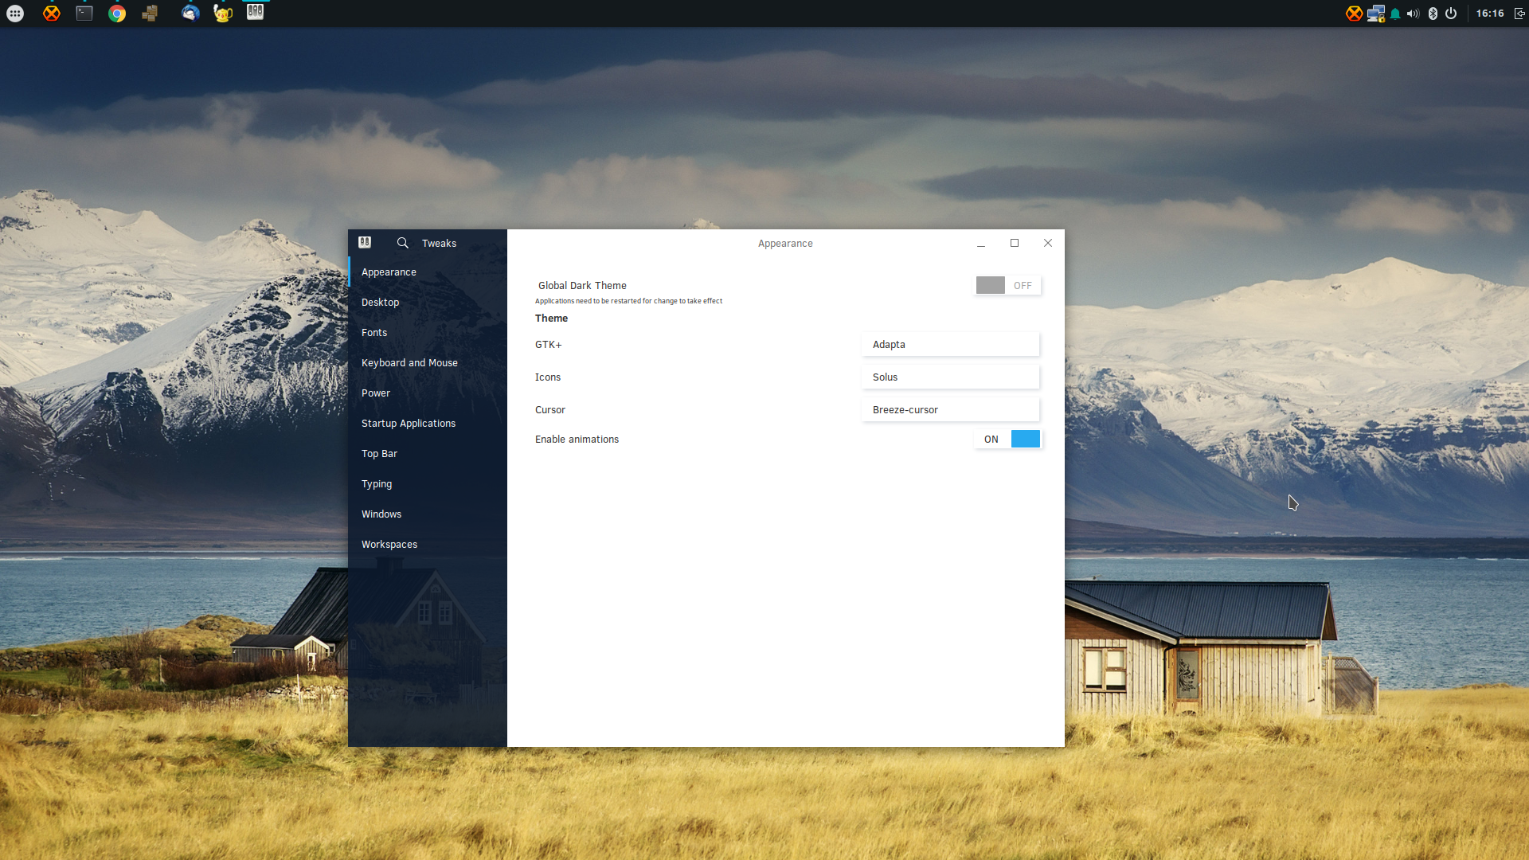Viewport: 1529px width, 860px height.
Task: Go to Workspaces settings
Action: [428, 545]
